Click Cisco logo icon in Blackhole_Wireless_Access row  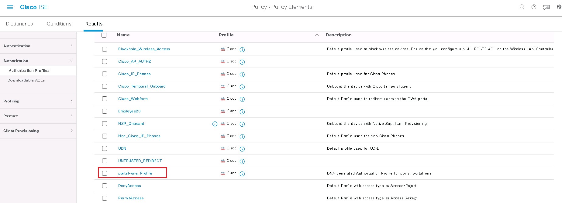click(x=223, y=49)
